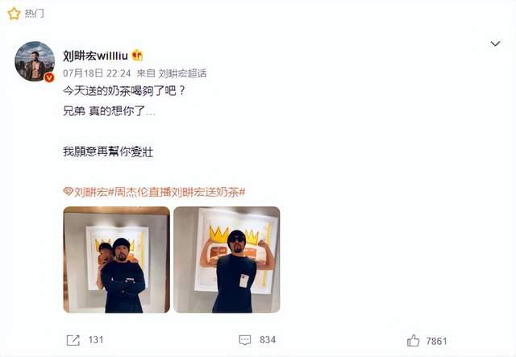The width and height of the screenshot is (516, 357).
Task: Click the orange verified V badge
Action: click(x=49, y=77)
